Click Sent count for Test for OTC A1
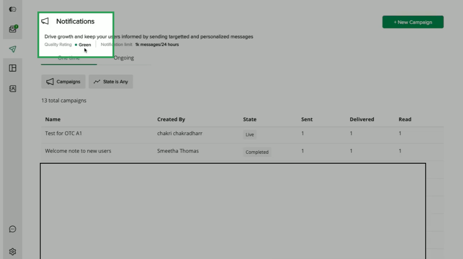The height and width of the screenshot is (259, 463). coord(303,133)
